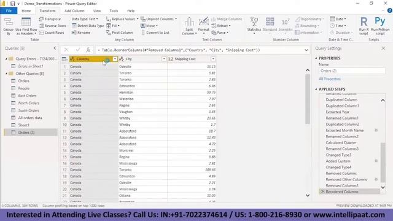393x221 pixels.
Task: Switch to the Home tab
Action: pyautogui.click(x=26, y=11)
